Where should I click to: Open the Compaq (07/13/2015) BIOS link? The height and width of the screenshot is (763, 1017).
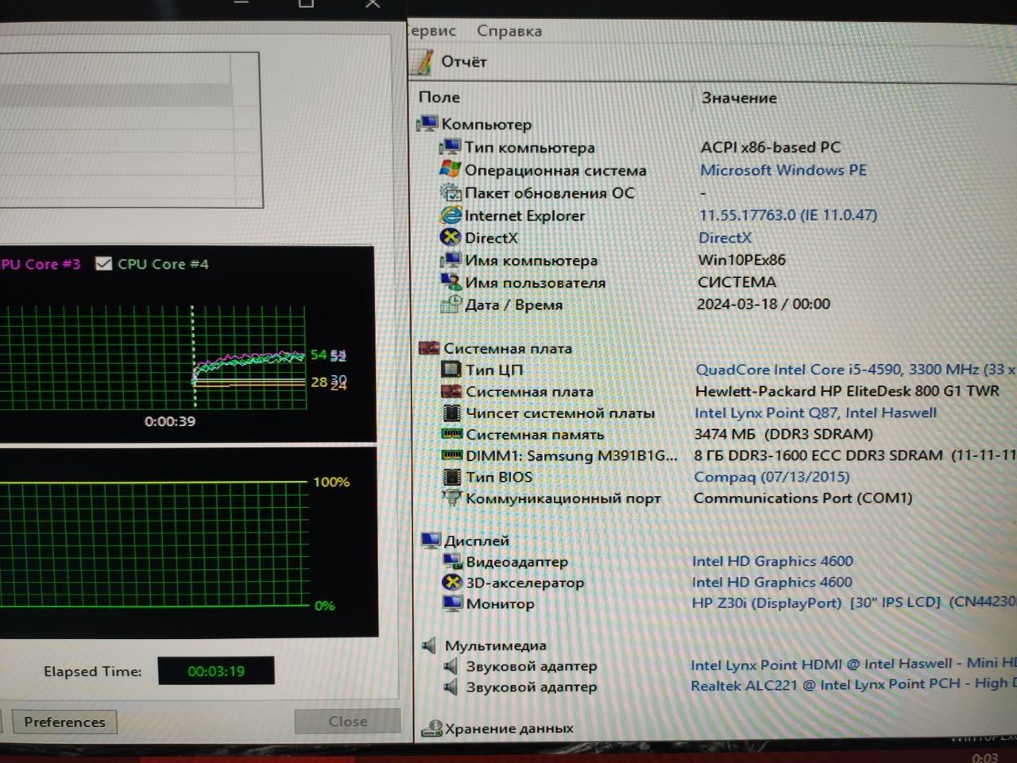click(771, 476)
